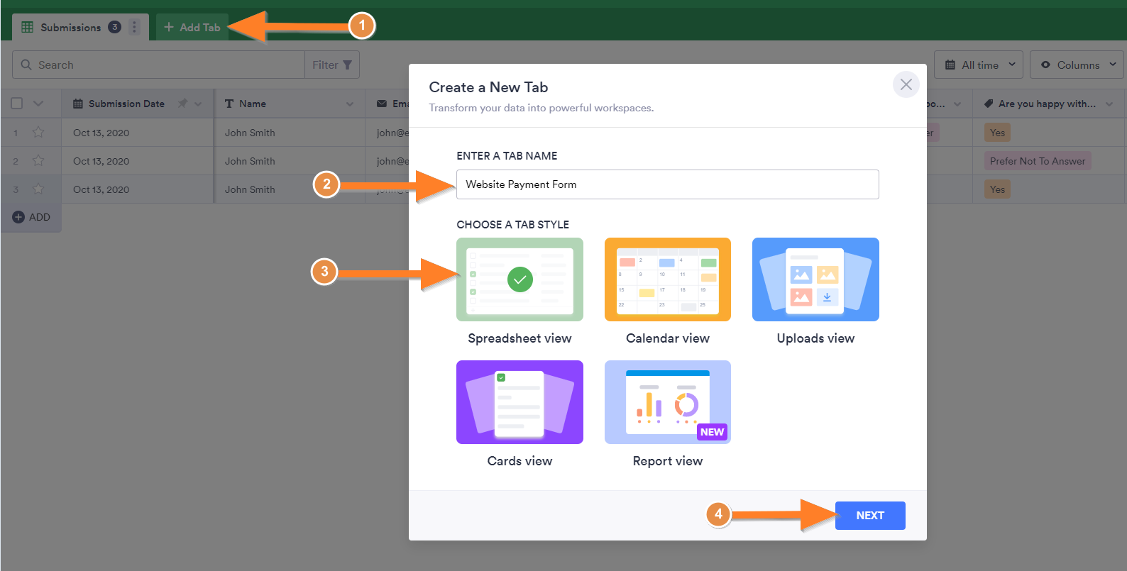The width and height of the screenshot is (1127, 571).
Task: Click the search magnifier icon
Action: click(26, 65)
